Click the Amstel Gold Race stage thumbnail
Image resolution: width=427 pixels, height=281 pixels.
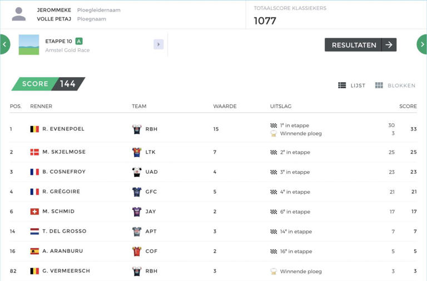29,44
